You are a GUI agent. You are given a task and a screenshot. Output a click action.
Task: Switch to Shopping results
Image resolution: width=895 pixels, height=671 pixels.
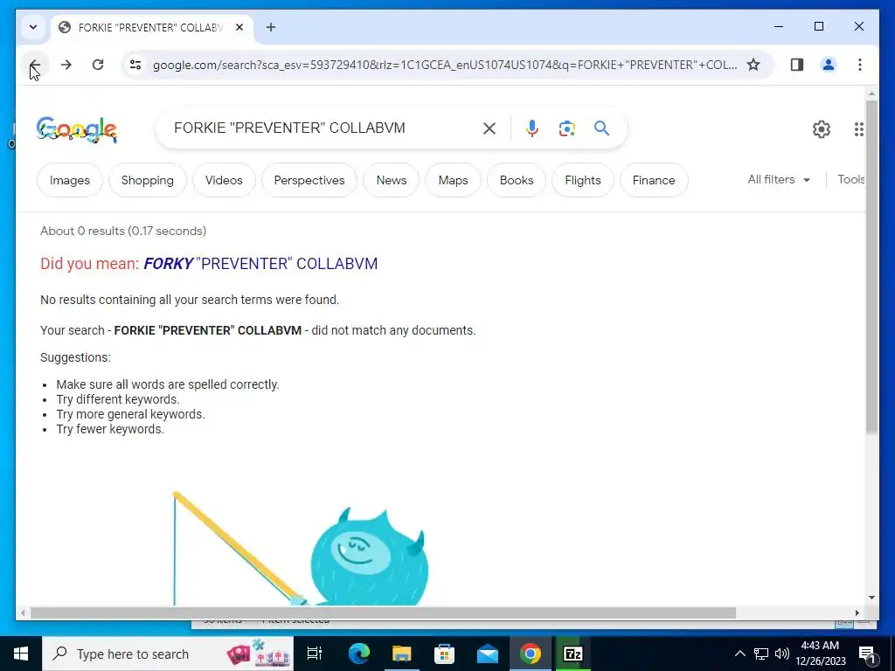click(147, 180)
